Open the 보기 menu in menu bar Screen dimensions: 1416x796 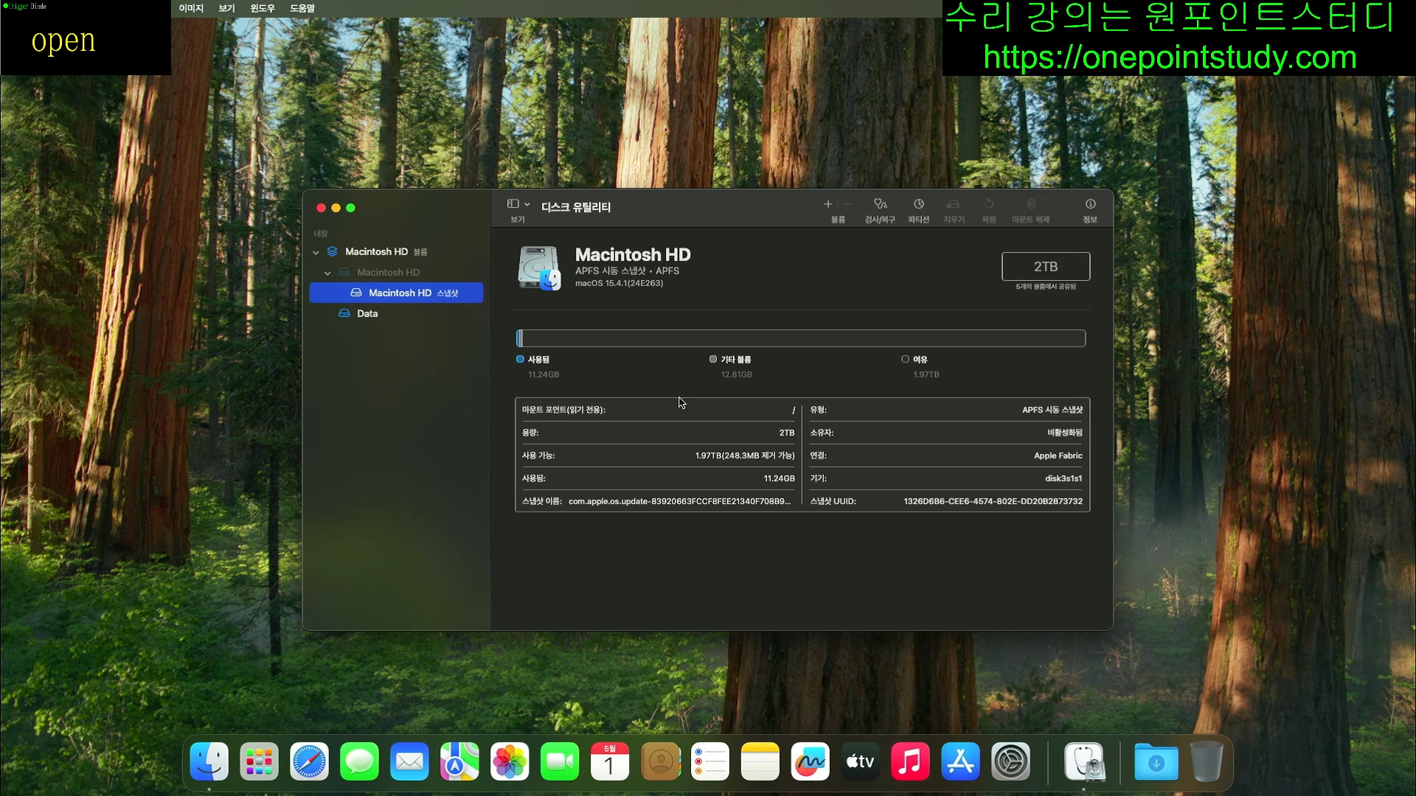point(226,8)
